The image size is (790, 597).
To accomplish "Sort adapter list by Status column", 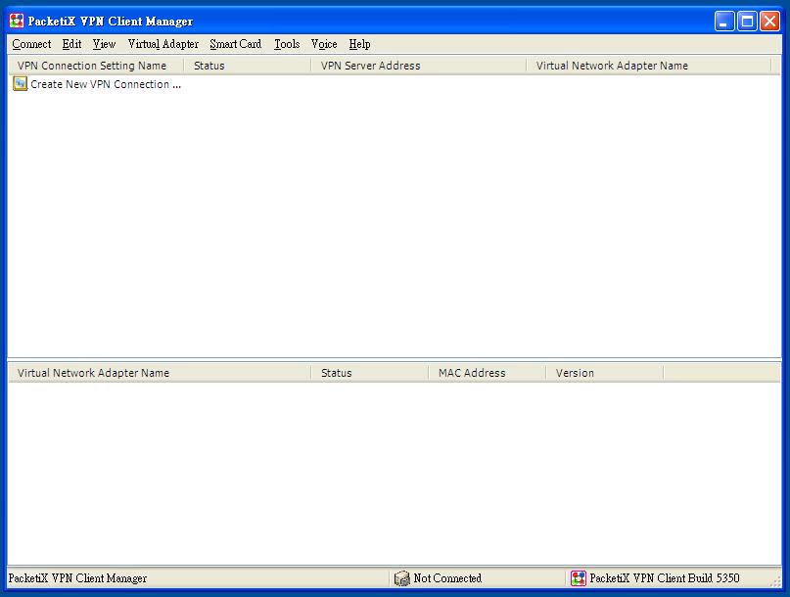I will point(369,373).
